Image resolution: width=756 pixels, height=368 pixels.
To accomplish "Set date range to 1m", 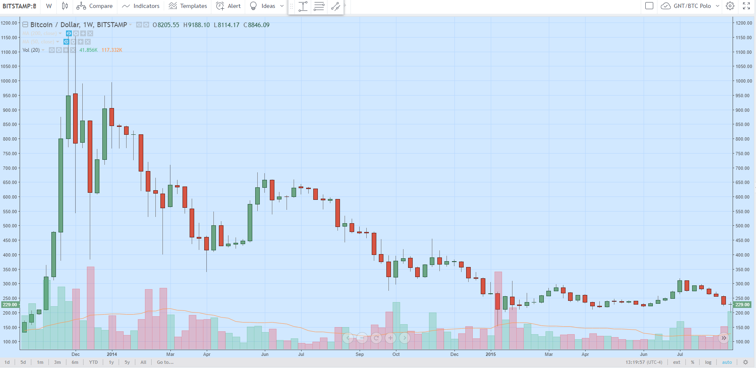I will [x=40, y=362].
